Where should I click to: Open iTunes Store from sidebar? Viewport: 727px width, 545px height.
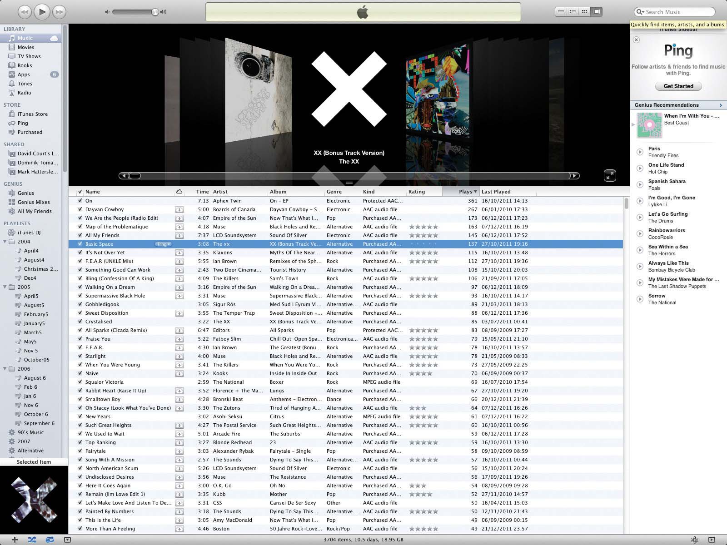pos(32,114)
